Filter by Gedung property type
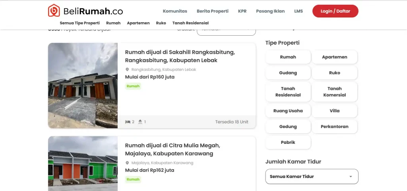 [x=288, y=126]
